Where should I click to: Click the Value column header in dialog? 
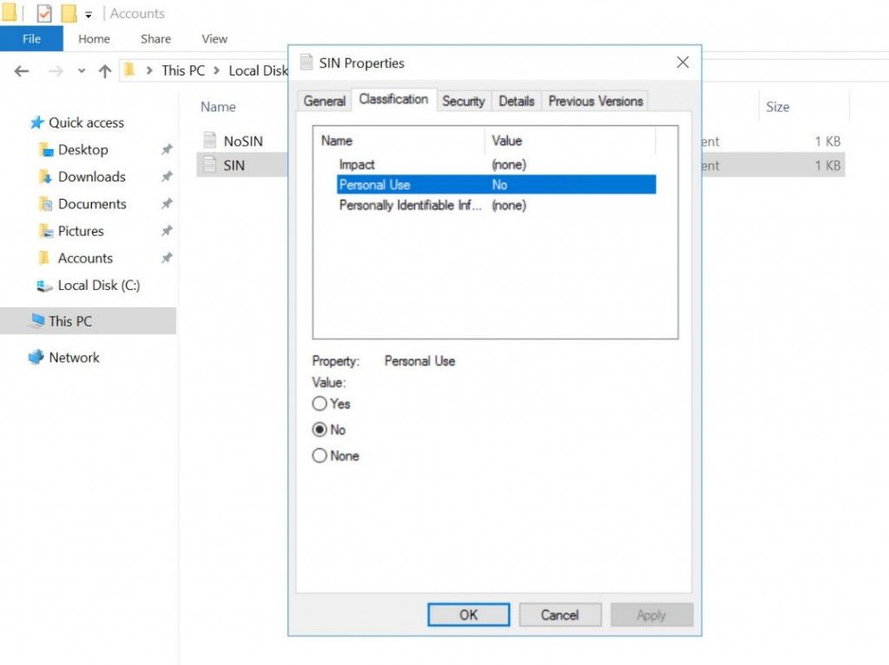coord(570,141)
